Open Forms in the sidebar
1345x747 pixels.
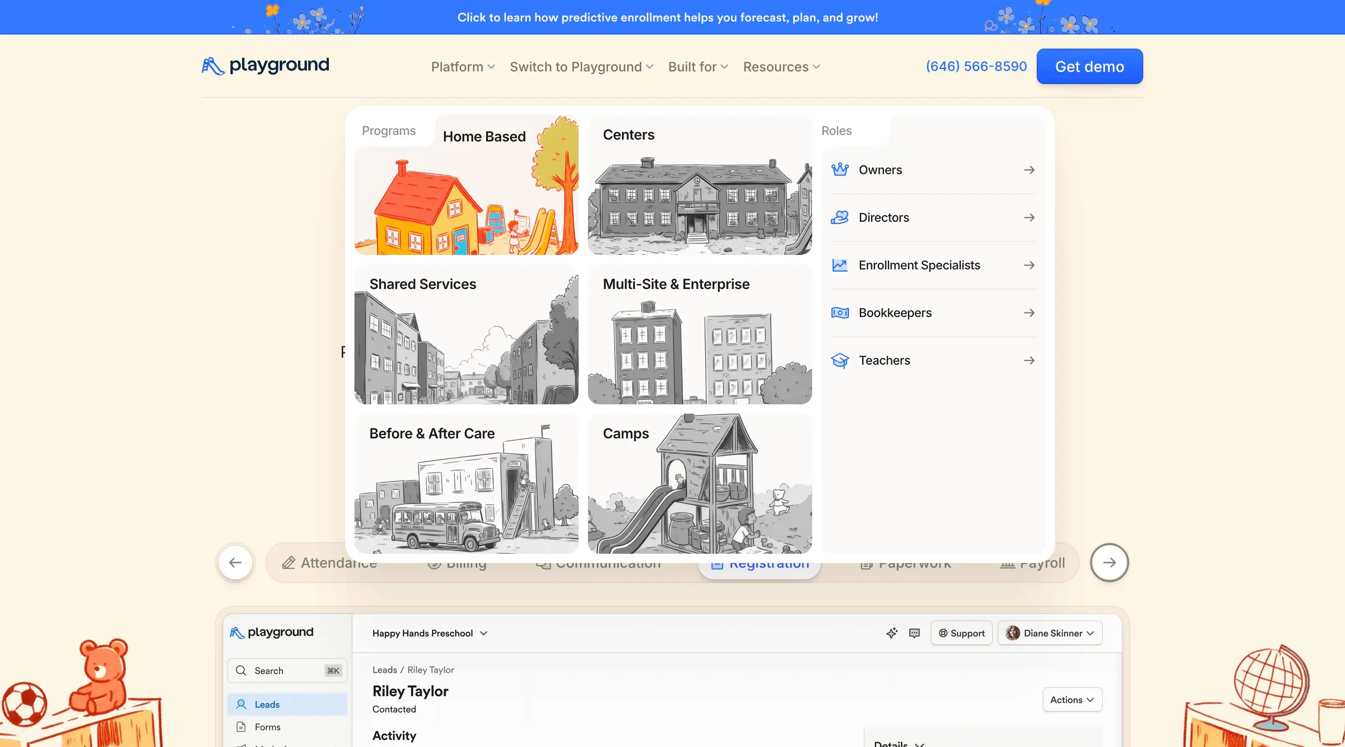click(x=287, y=726)
